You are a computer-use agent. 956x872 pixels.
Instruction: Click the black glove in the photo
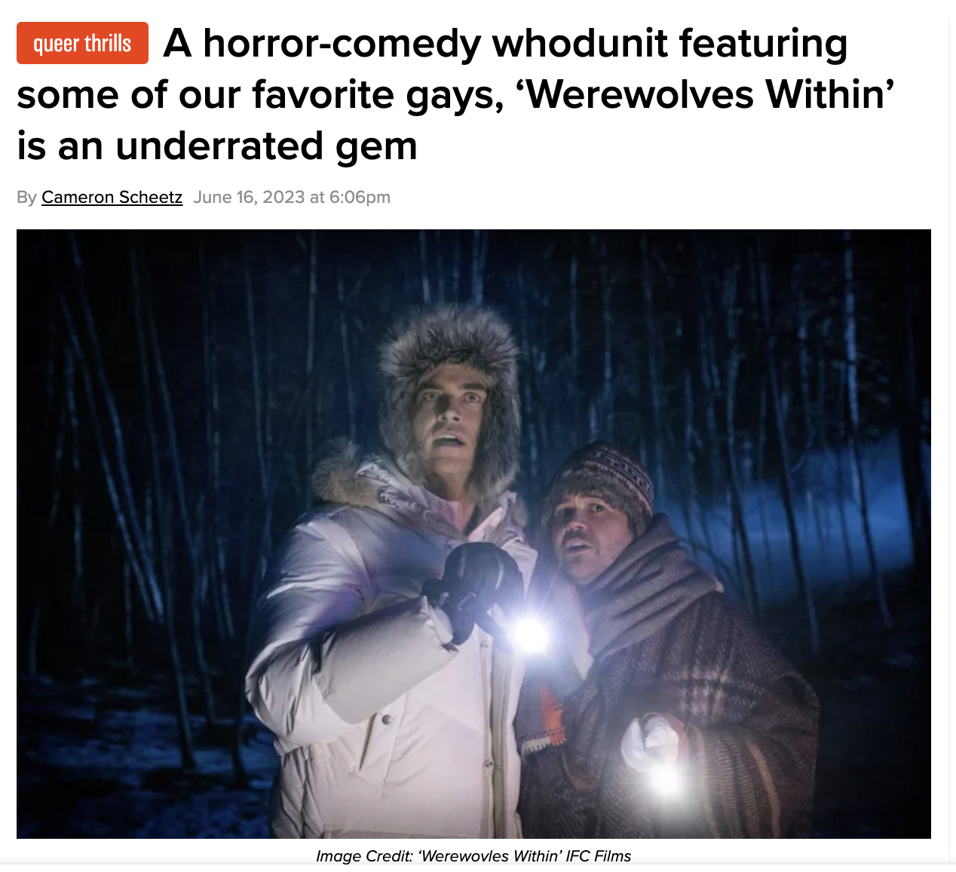click(x=475, y=588)
